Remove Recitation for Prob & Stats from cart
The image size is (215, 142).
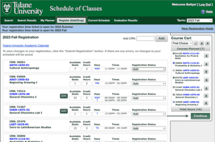point(206,56)
